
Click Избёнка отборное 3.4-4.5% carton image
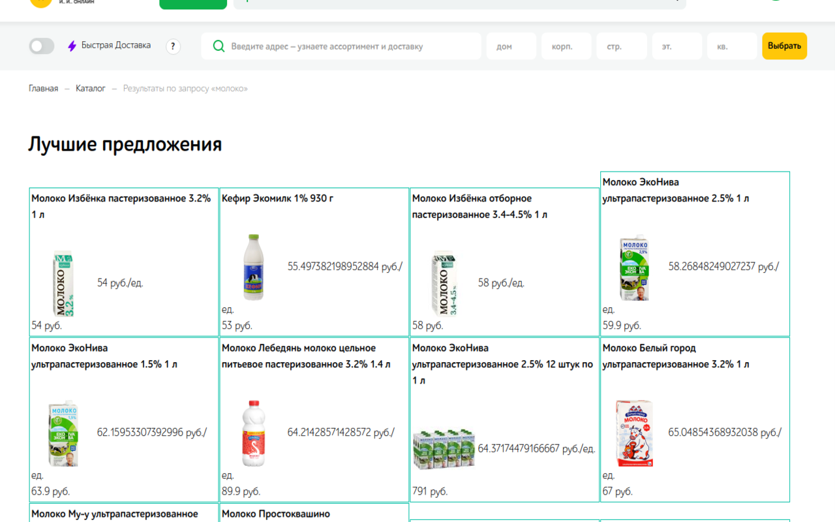pos(444,284)
